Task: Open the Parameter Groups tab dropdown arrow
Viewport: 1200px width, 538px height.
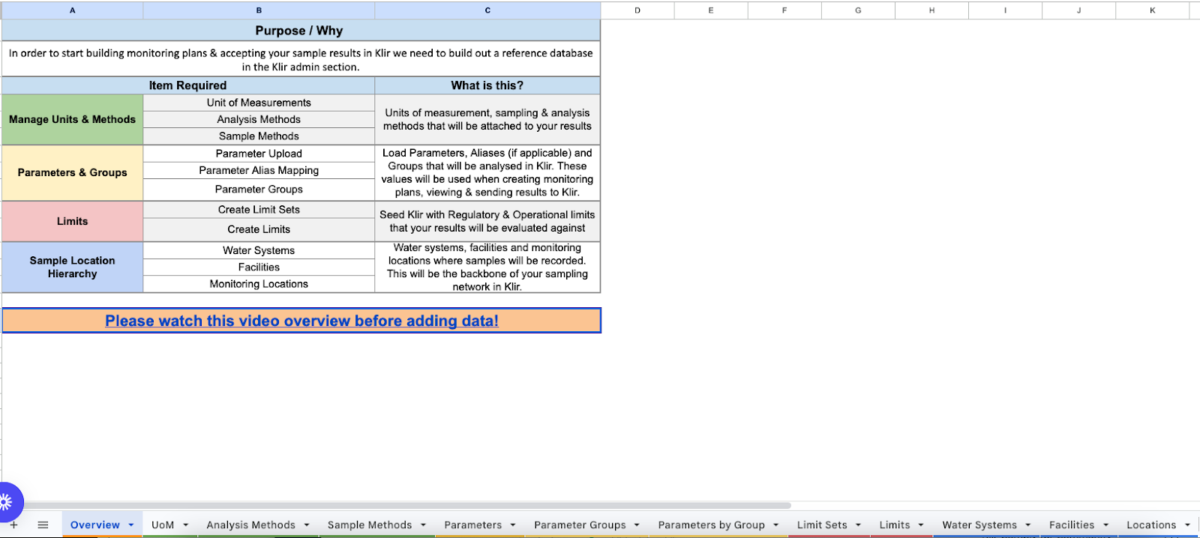Action: pyautogui.click(x=637, y=525)
